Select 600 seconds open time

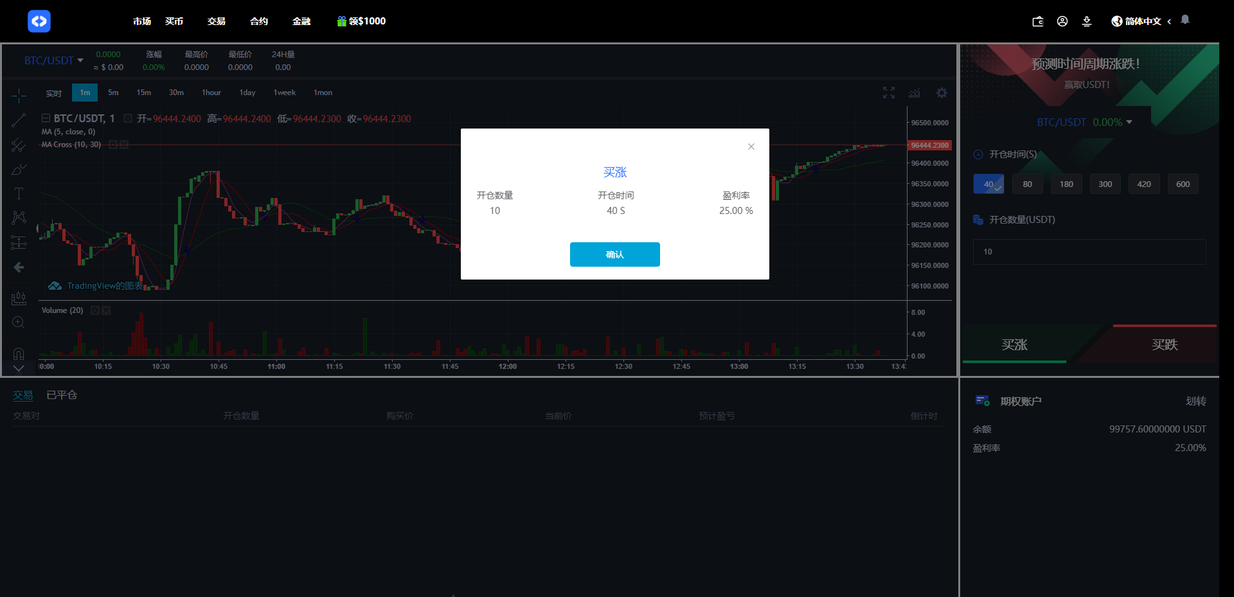pyautogui.click(x=1183, y=184)
